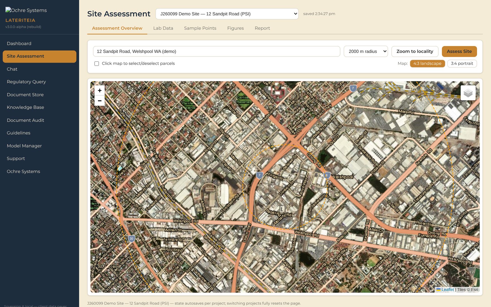Image resolution: width=491 pixels, height=307 pixels.
Task: Click the site address input field
Action: point(216,51)
